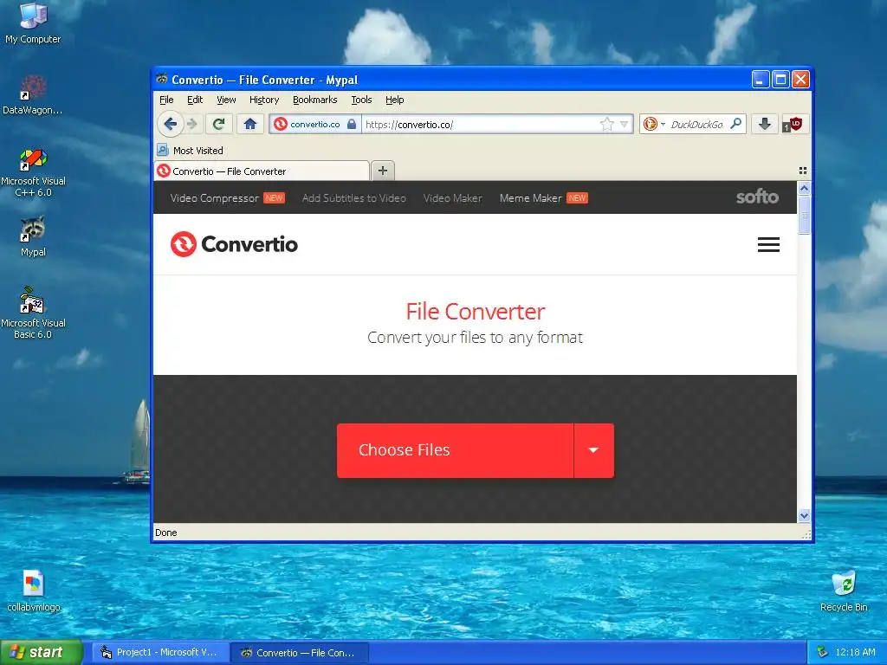The width and height of the screenshot is (887, 665).
Task: Click the File Converter heading
Action: click(x=476, y=312)
